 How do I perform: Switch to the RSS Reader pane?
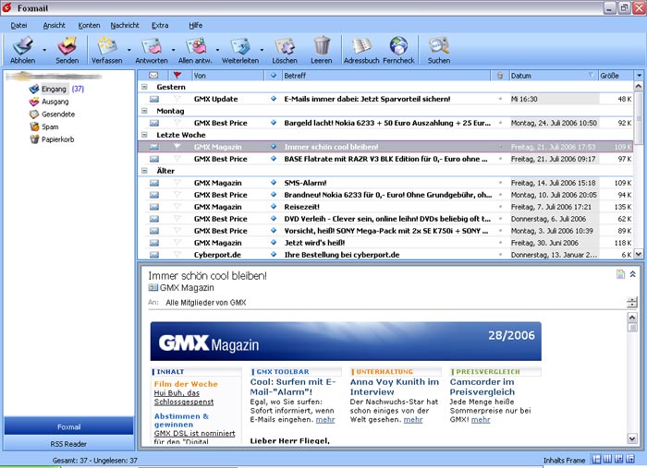coord(68,444)
